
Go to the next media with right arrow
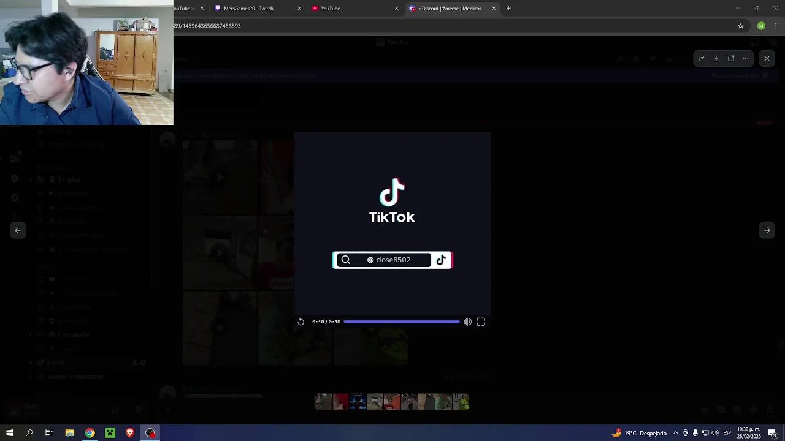[767, 230]
